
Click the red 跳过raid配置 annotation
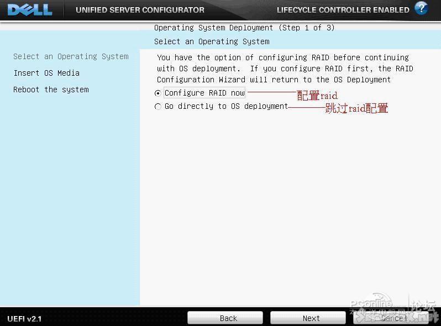[356, 108]
